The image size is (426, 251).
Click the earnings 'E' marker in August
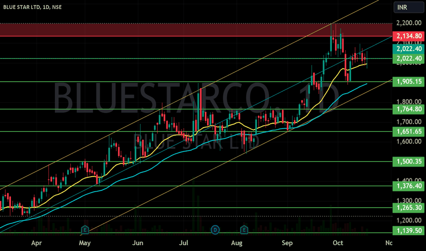point(244,230)
